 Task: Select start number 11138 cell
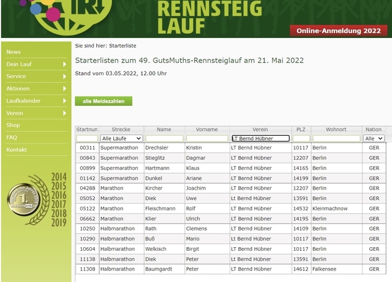coord(87,259)
